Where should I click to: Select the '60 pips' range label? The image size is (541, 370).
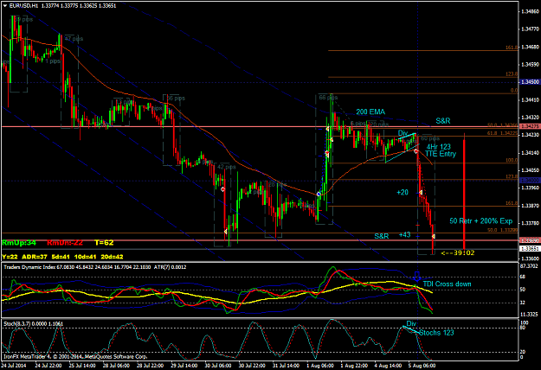(430, 139)
